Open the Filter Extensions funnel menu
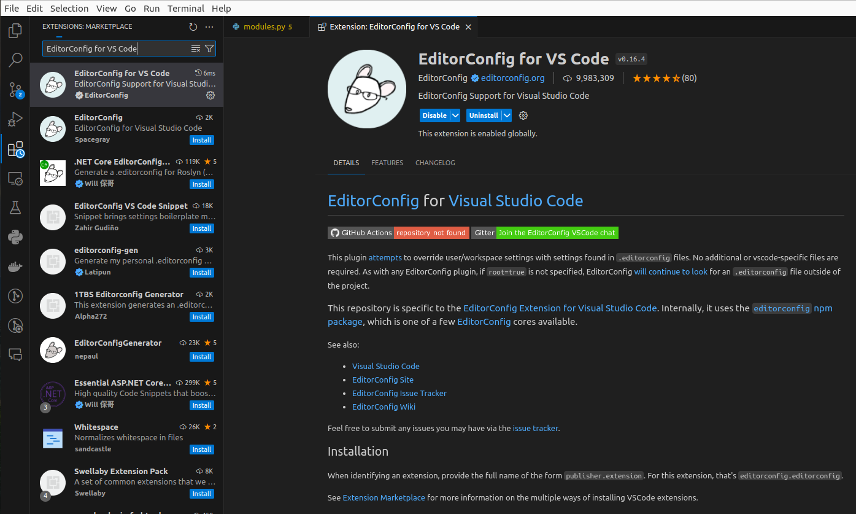Screen dimensions: 856x514 tap(209, 47)
